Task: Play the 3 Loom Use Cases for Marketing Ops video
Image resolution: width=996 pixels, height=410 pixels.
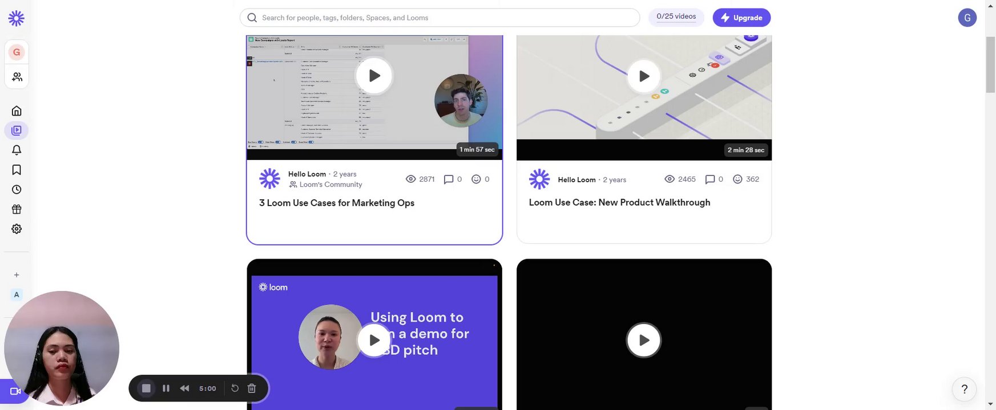Action: point(374,76)
